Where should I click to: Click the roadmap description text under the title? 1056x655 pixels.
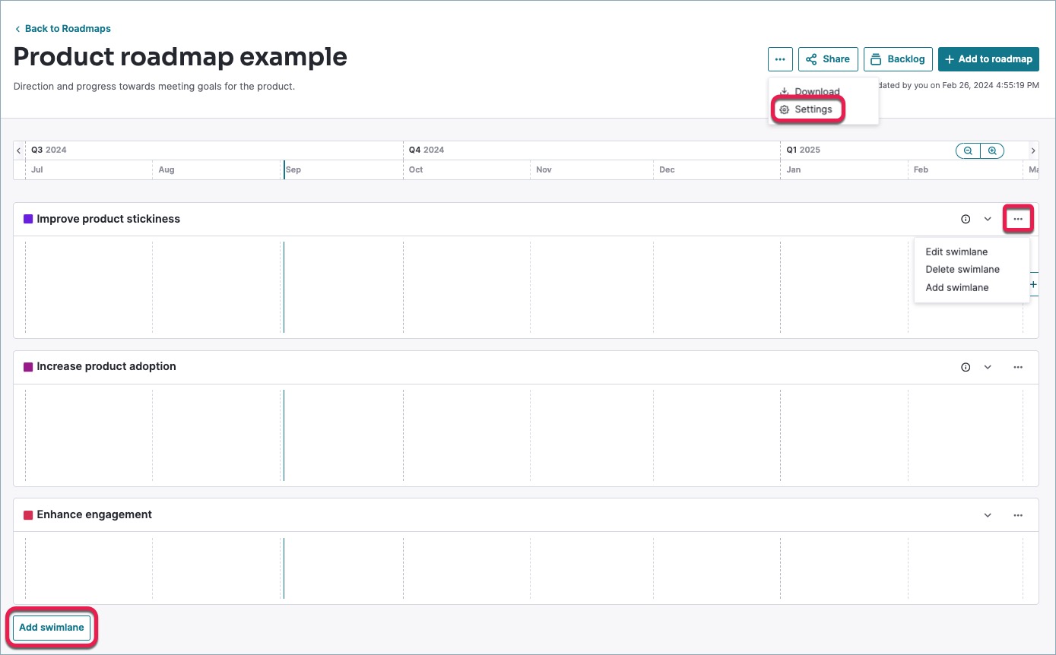(154, 87)
